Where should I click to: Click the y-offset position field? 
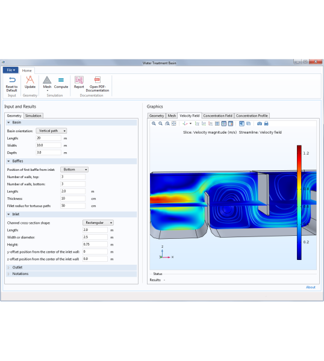(x=95, y=251)
